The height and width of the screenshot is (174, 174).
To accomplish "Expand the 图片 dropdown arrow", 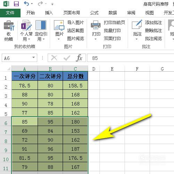I will pos(59,39).
